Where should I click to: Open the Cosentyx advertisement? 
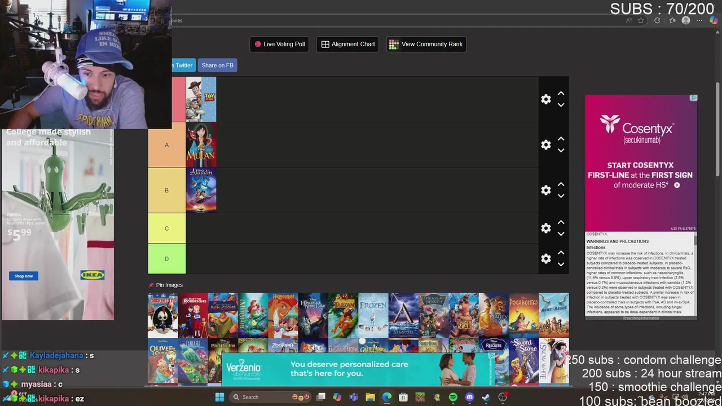[641, 164]
